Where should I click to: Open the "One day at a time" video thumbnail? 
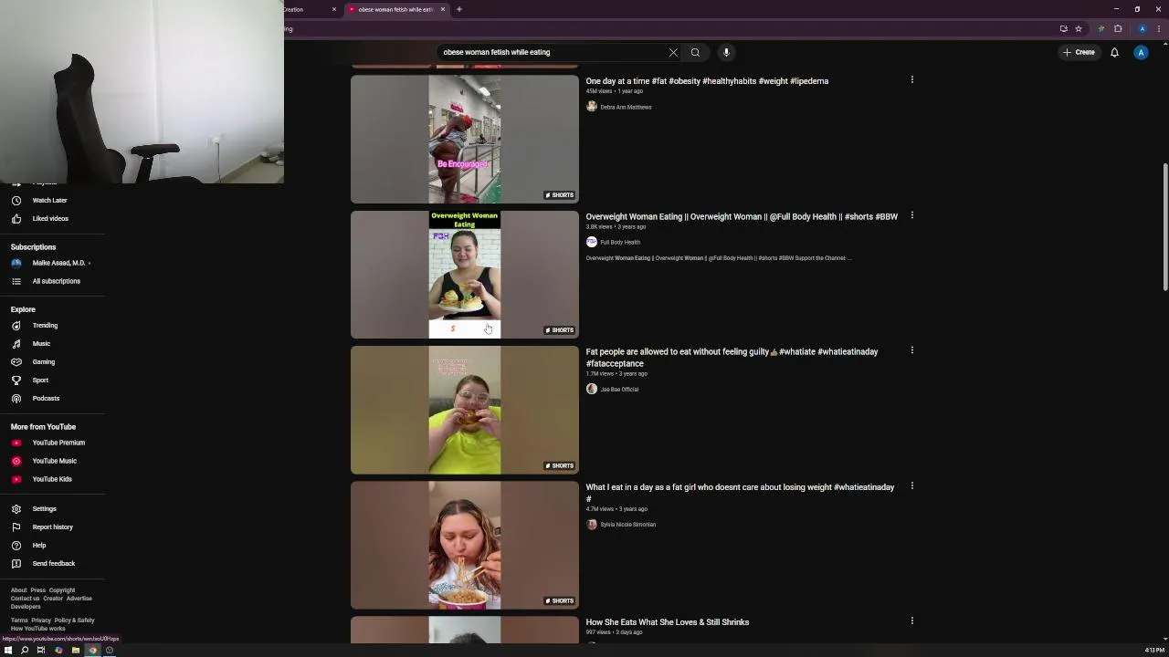point(465,139)
